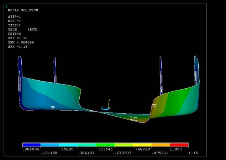Click the NODAL SOLUTION title text
The image size is (226, 160).
point(23,10)
